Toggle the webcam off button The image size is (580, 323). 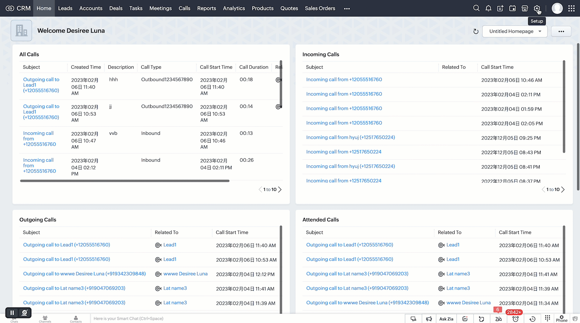pyautogui.click(x=25, y=313)
